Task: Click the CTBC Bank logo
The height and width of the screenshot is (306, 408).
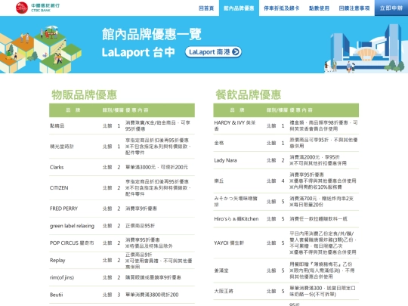Action: 38,8
